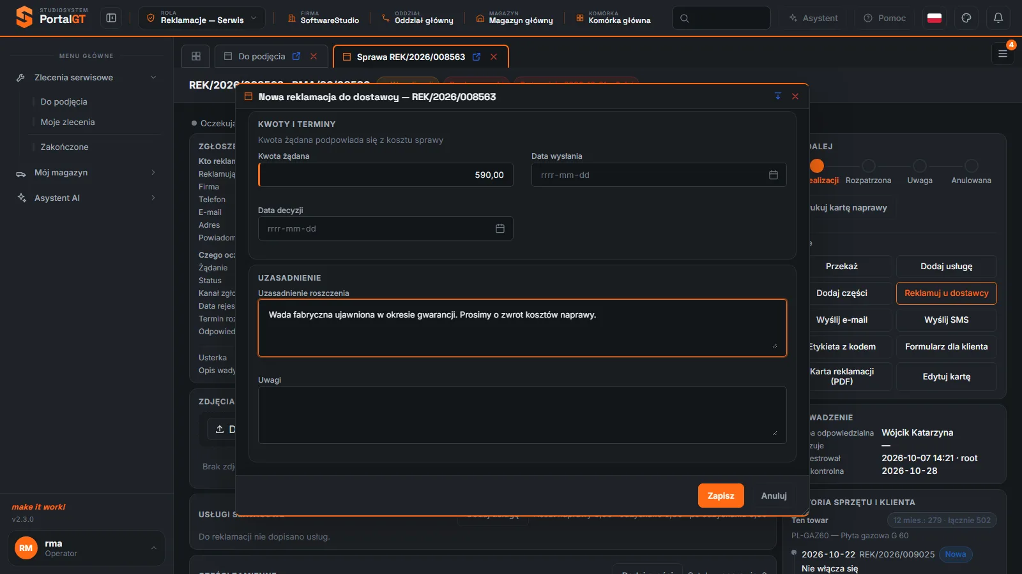The image size is (1022, 574).
Task: Open Zakończone in sidebar
Action: coord(65,147)
